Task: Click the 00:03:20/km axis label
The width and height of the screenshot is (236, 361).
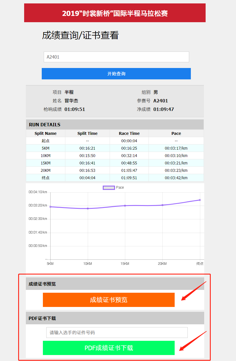Action: pyautogui.click(x=38, y=205)
